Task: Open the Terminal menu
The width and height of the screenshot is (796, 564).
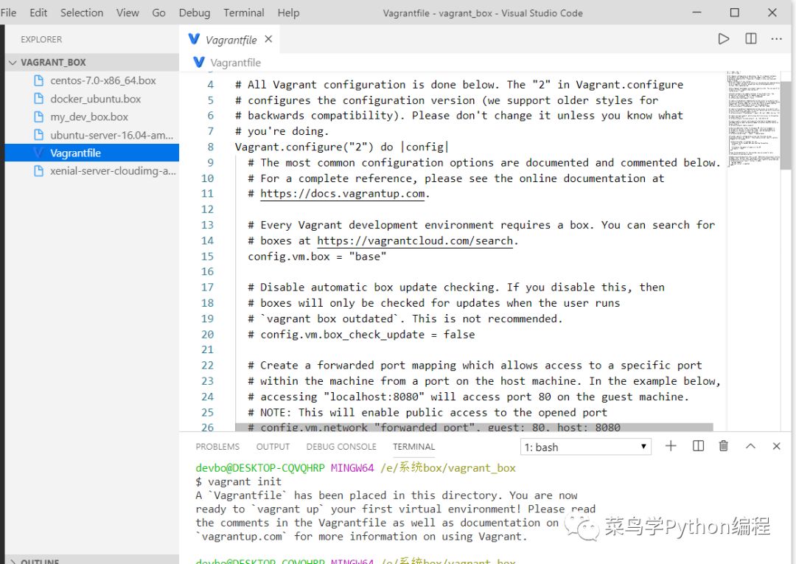Action: click(x=244, y=13)
